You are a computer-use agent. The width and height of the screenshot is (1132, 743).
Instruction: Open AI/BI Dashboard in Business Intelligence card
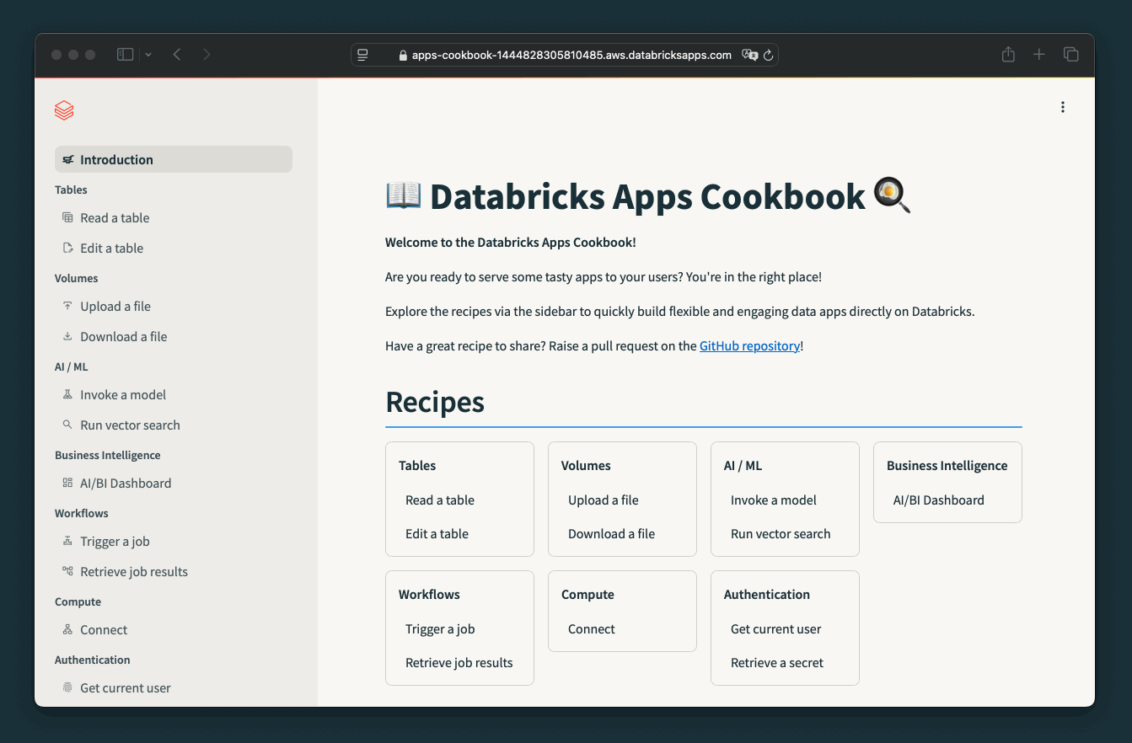(x=939, y=500)
